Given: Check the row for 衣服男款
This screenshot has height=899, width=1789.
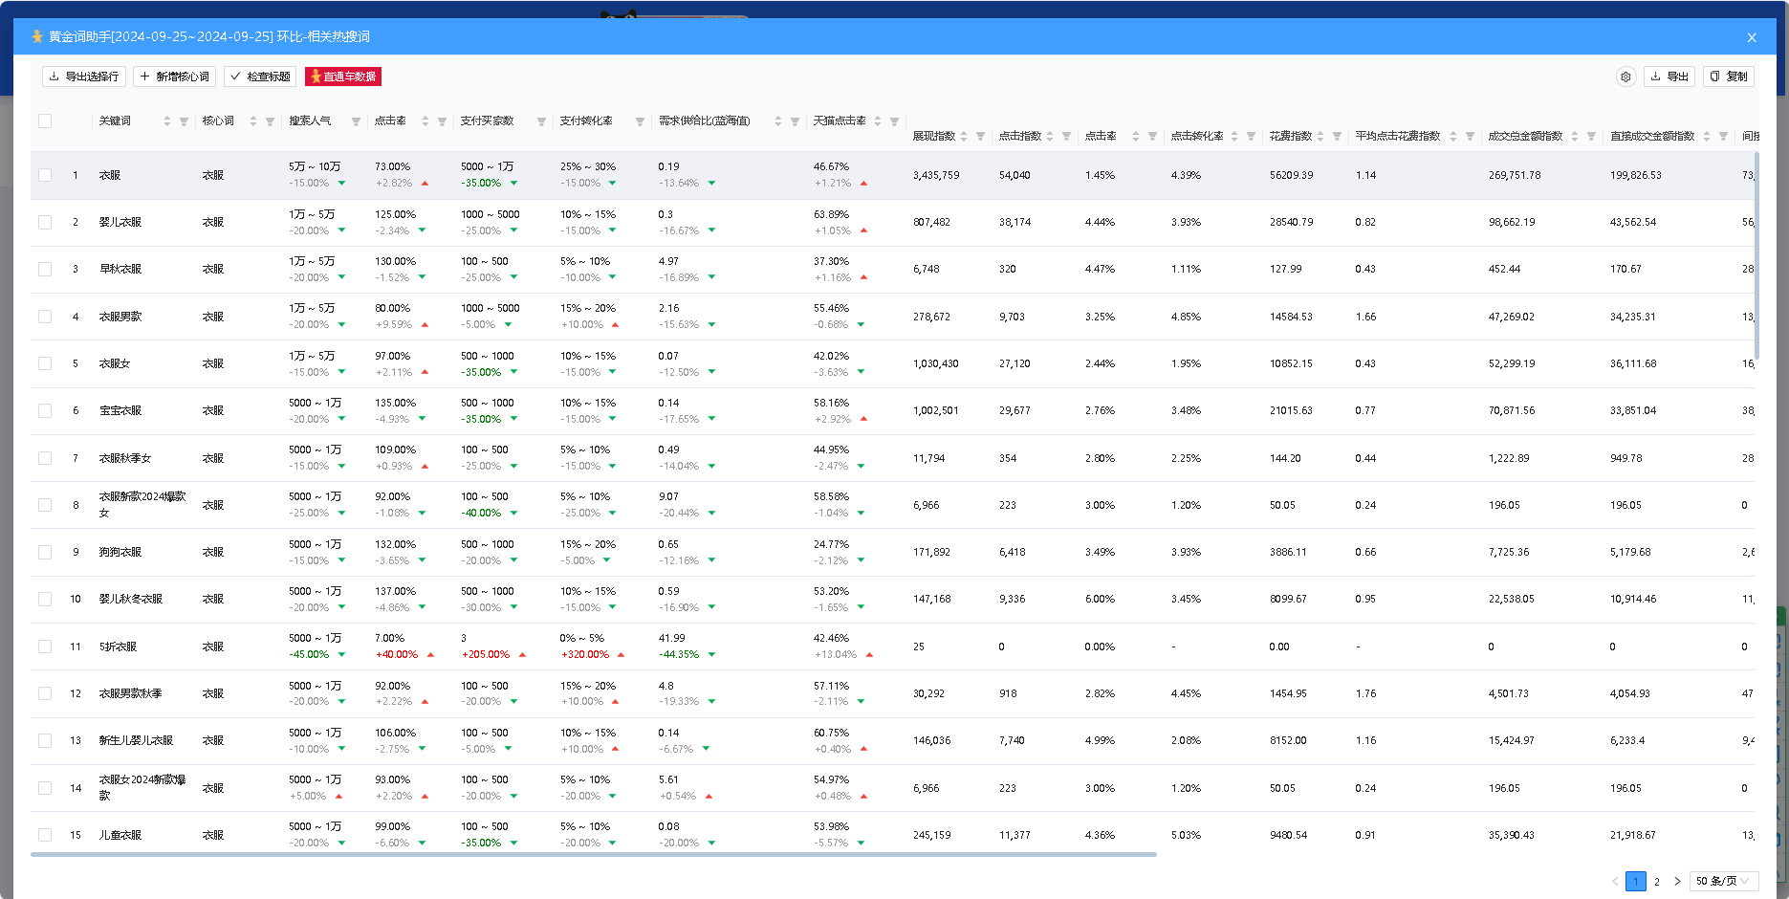Looking at the screenshot, I should (x=45, y=317).
